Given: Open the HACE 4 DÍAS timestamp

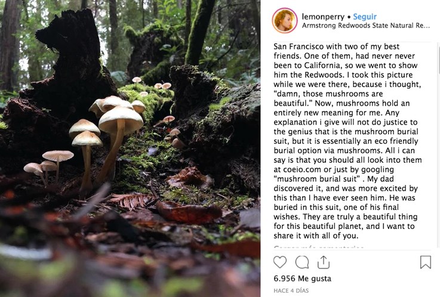Looking at the screenshot, I should [x=292, y=290].
